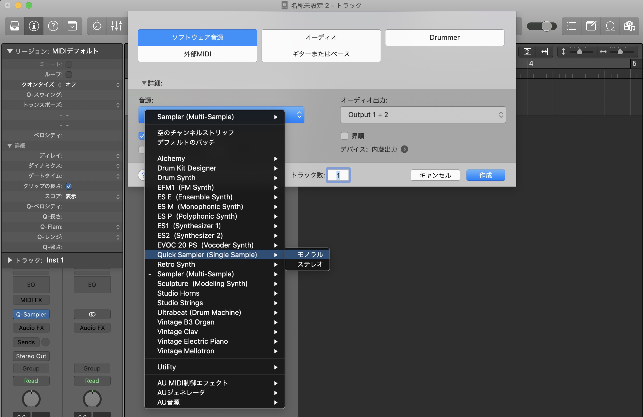Click the MIDI FX icon on channel strip
The width and height of the screenshot is (643, 417).
click(x=31, y=300)
